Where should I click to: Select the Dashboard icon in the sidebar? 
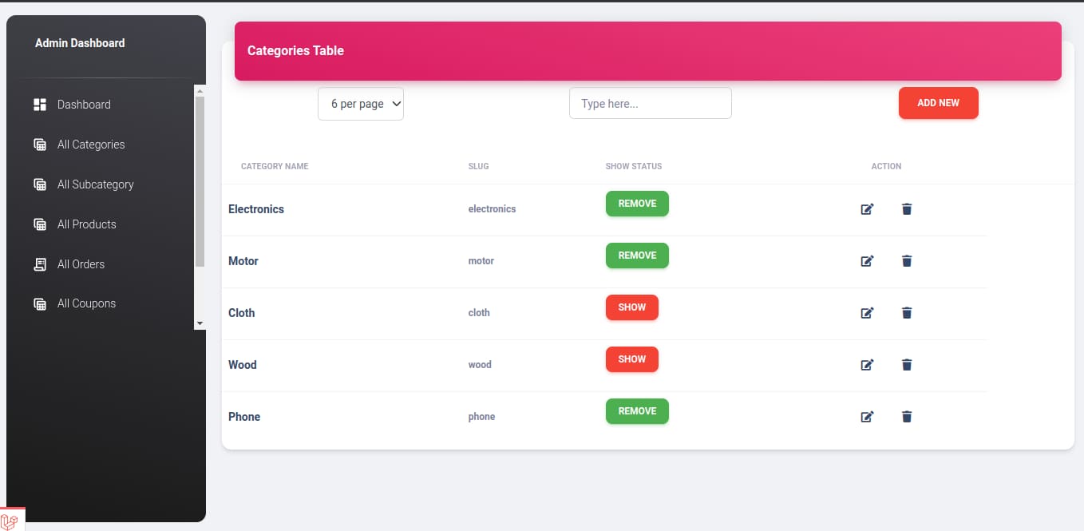40,104
